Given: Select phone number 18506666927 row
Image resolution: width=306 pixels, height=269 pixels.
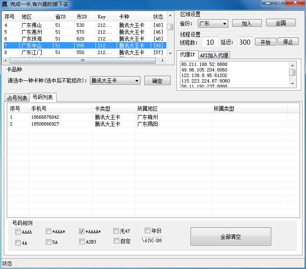Looking at the screenshot, I should tap(153, 124).
